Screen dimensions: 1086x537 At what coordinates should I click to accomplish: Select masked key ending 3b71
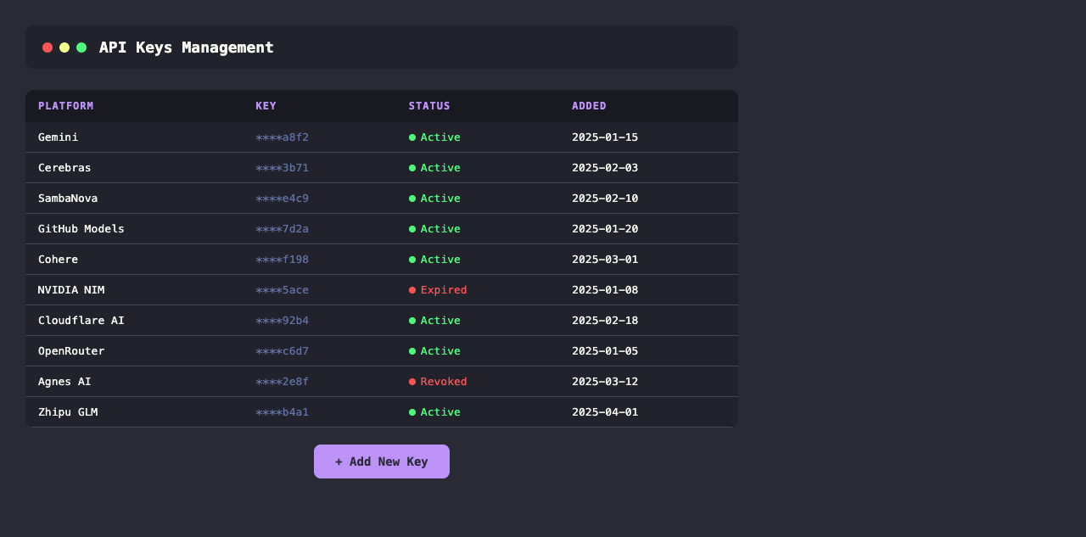point(283,168)
